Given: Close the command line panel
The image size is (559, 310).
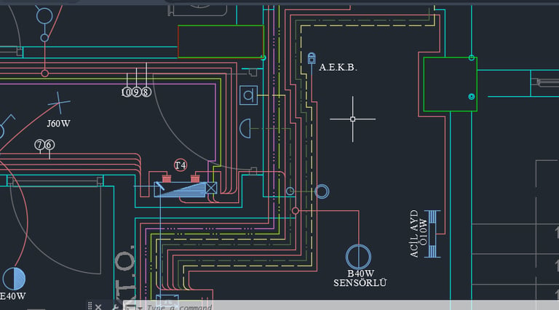Looking at the screenshot, I should pyautogui.click(x=98, y=306).
